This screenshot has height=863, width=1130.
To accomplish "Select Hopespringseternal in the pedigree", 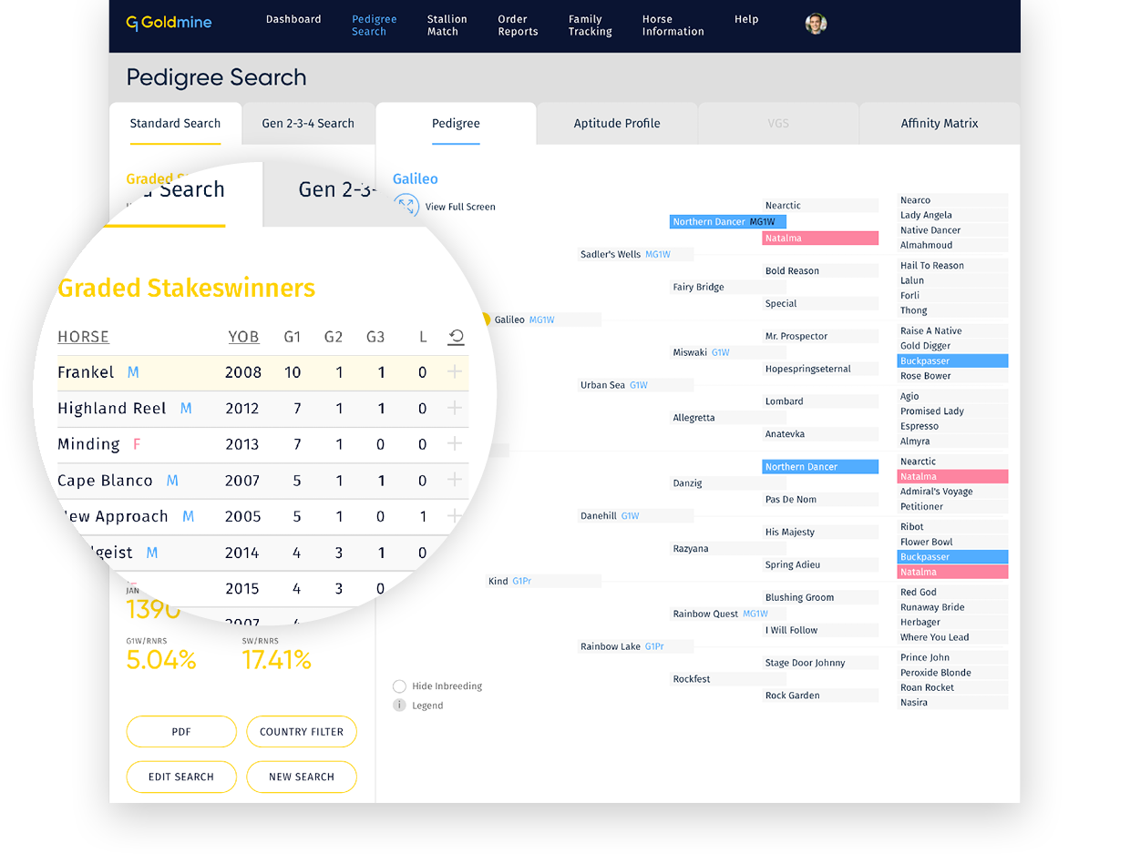I will (x=820, y=369).
